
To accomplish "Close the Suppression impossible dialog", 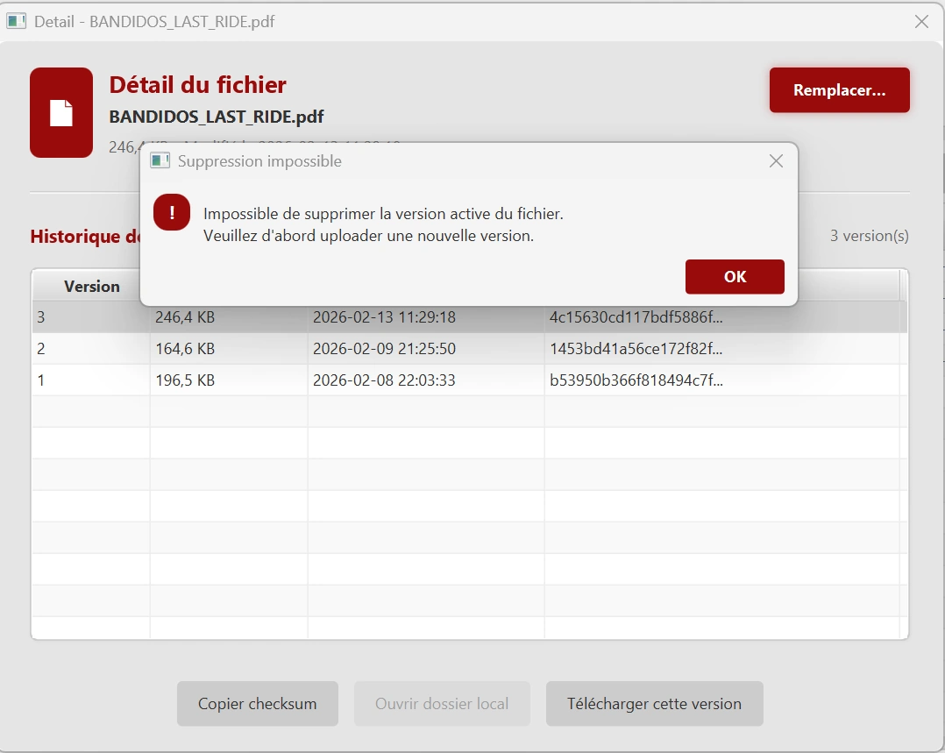I will [776, 161].
